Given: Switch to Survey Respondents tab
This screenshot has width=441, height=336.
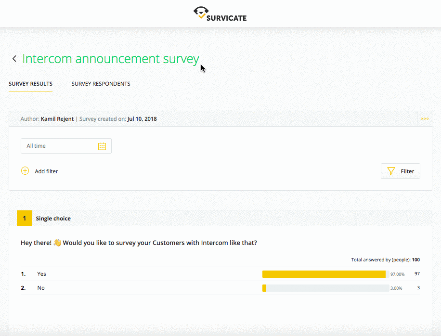Looking at the screenshot, I should 101,84.
